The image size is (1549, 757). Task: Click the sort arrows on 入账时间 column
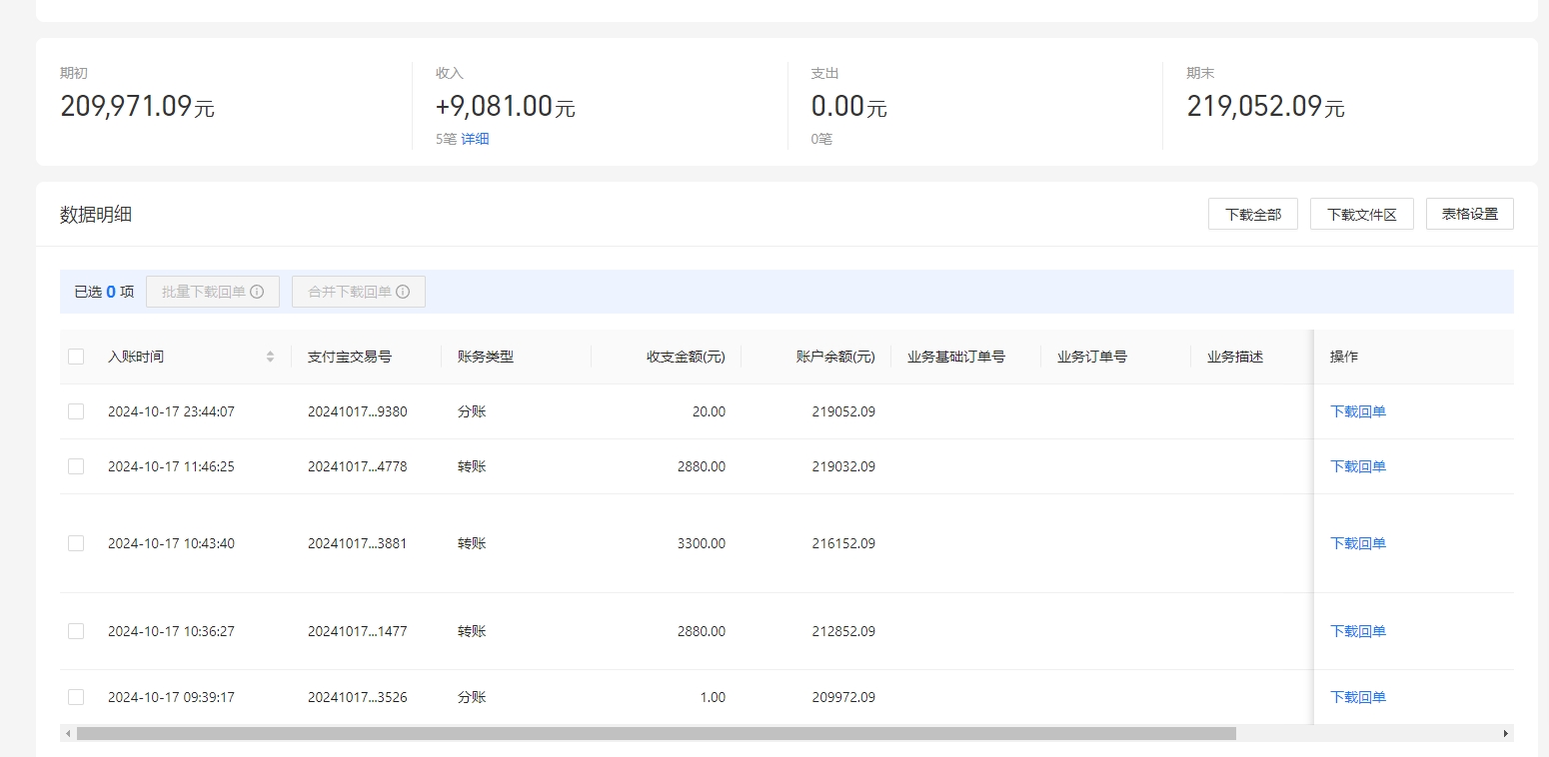(x=270, y=356)
